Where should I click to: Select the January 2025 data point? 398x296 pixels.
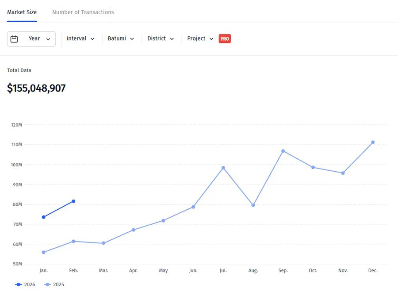tap(43, 253)
